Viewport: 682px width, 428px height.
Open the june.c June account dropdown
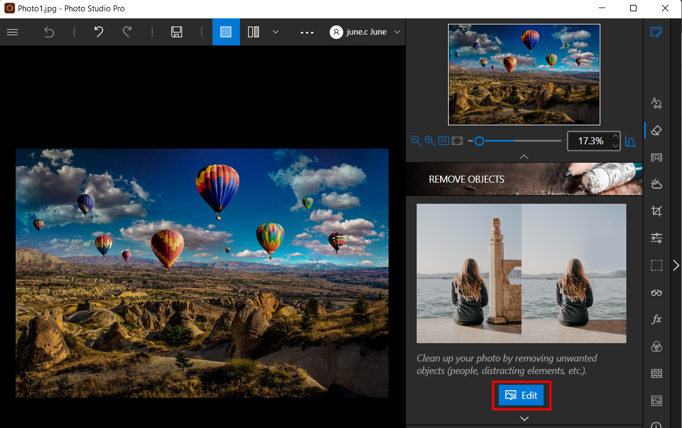pos(366,32)
